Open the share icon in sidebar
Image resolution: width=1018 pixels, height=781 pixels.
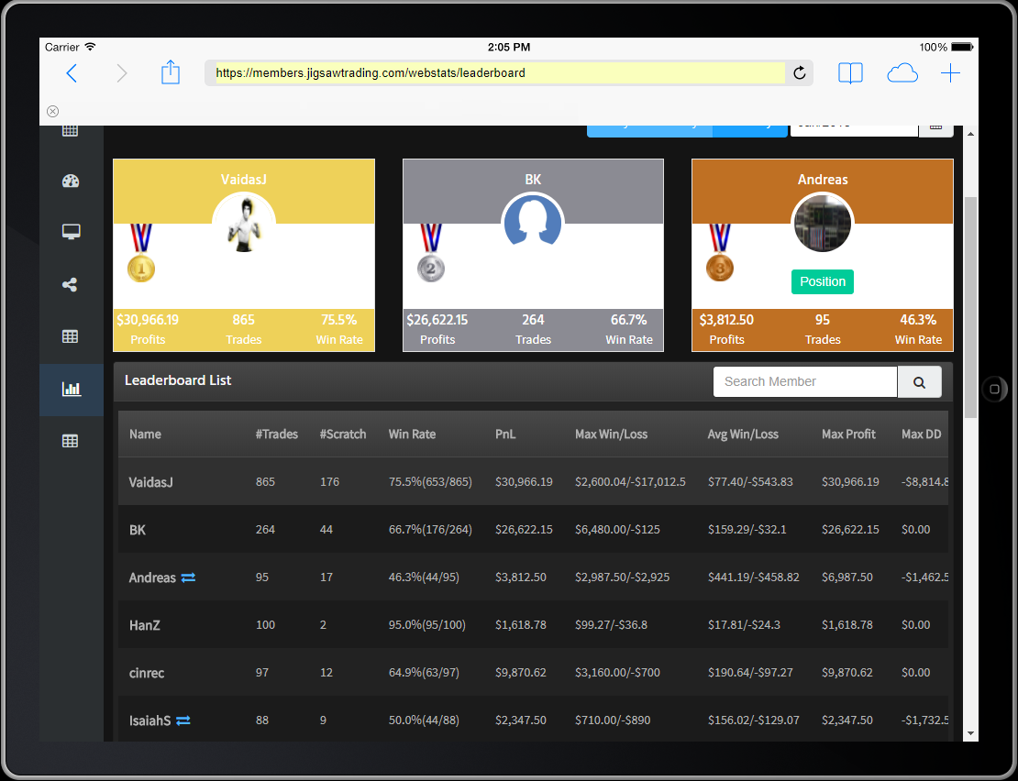(x=71, y=285)
